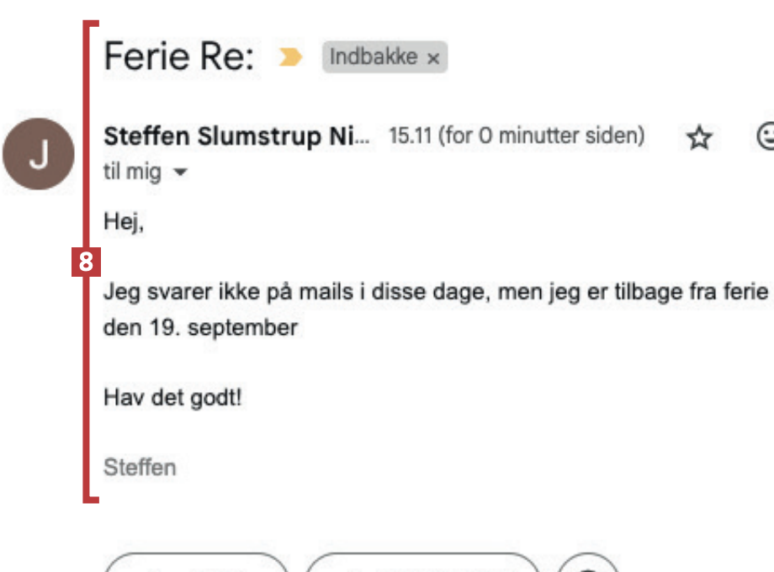The height and width of the screenshot is (572, 774).
Task: Click the middle pill button below message
Action: (421, 564)
